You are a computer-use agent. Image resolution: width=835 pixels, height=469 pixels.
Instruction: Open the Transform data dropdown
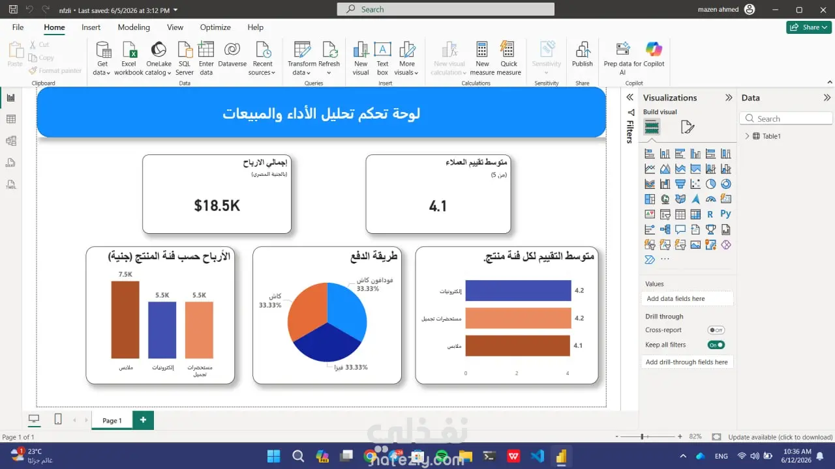click(x=302, y=59)
